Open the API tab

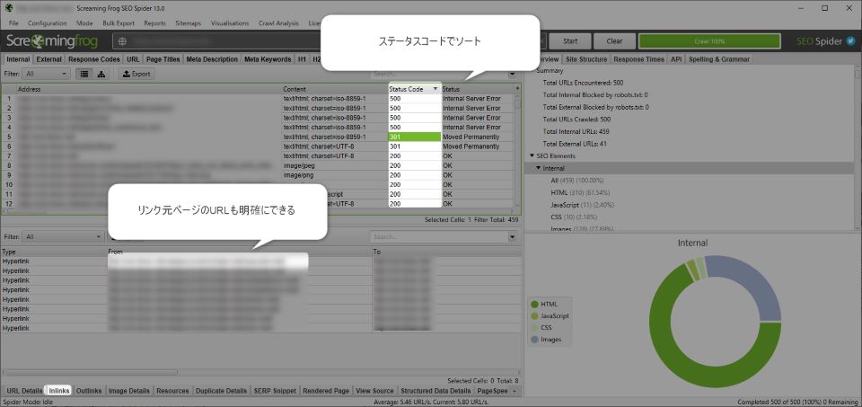[x=676, y=59]
